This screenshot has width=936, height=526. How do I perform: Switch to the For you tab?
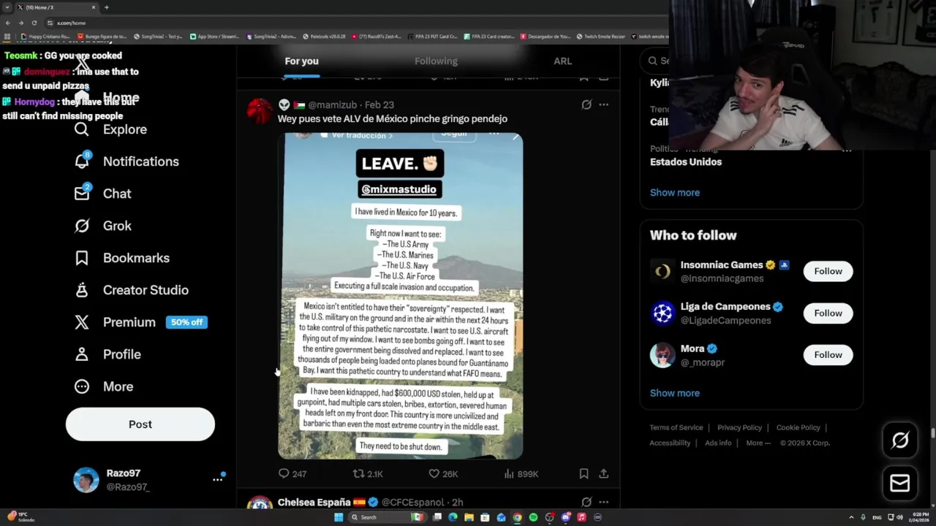(301, 61)
